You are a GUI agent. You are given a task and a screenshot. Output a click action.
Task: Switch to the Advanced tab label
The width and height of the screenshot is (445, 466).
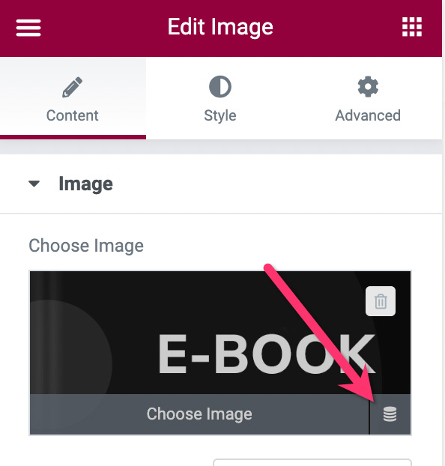pyautogui.click(x=368, y=115)
